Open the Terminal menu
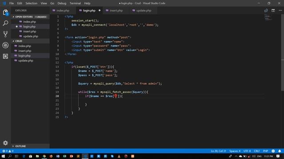This screenshot has width=284, height=159. point(75,3)
